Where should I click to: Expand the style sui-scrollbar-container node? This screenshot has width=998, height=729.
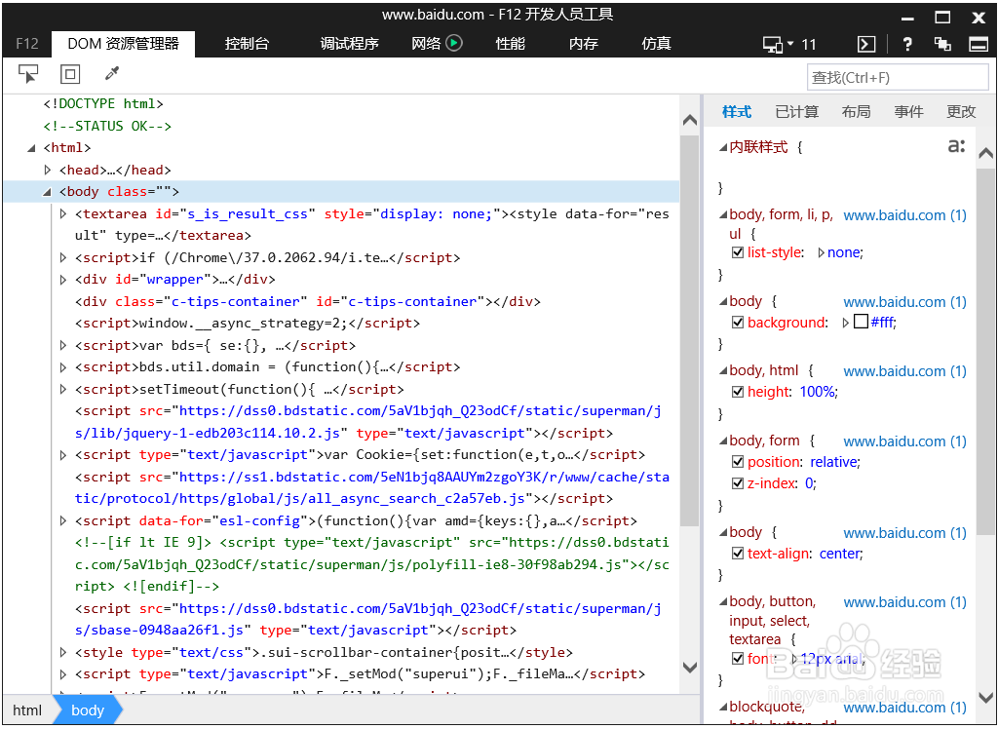click(63, 653)
